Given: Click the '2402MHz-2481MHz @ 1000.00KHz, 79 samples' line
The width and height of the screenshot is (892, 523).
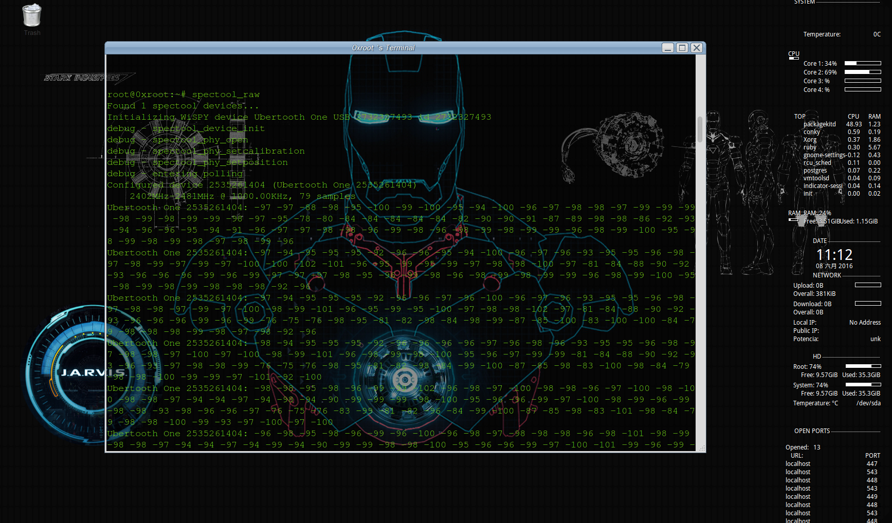Looking at the screenshot, I should (242, 196).
